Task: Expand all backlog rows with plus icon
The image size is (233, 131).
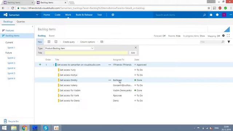Action: tap(49, 42)
